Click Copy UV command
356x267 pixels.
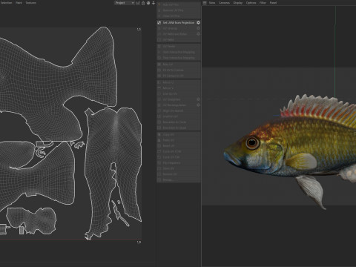(x=179, y=134)
